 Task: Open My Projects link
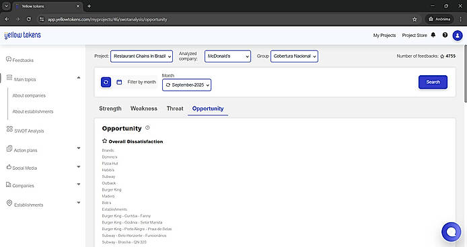(x=384, y=36)
